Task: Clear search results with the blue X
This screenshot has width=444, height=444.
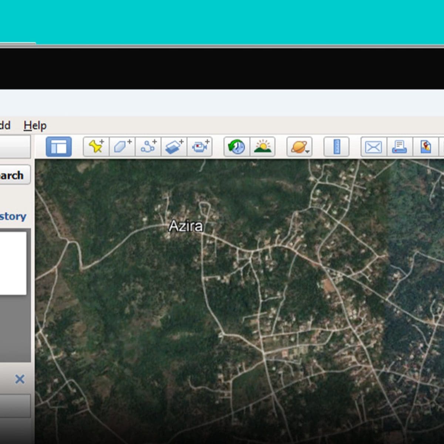Action: pos(20,379)
